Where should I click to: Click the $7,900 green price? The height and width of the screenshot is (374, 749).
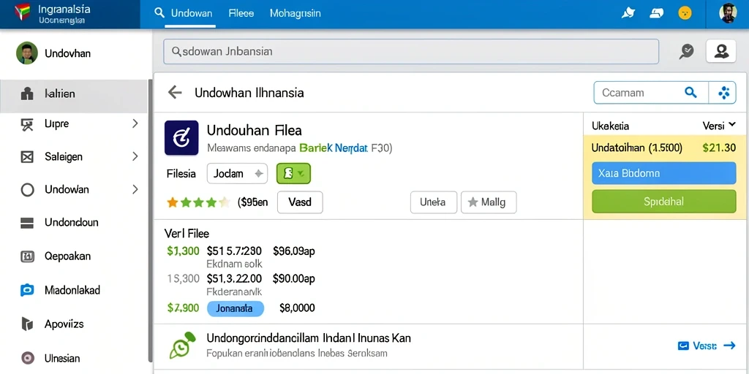[183, 308]
